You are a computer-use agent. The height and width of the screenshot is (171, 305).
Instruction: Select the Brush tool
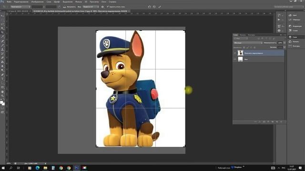pos(2,45)
